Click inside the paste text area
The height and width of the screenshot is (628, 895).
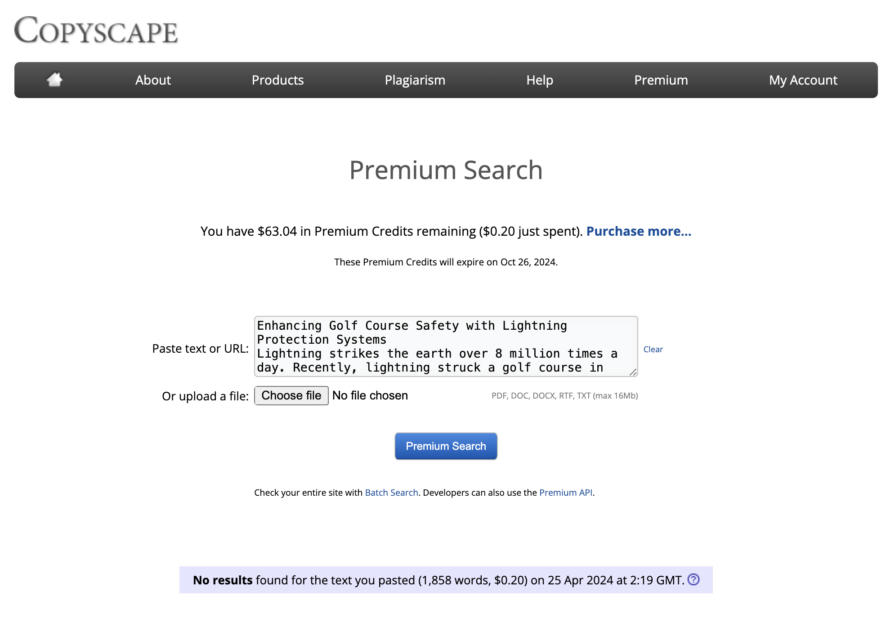(445, 346)
